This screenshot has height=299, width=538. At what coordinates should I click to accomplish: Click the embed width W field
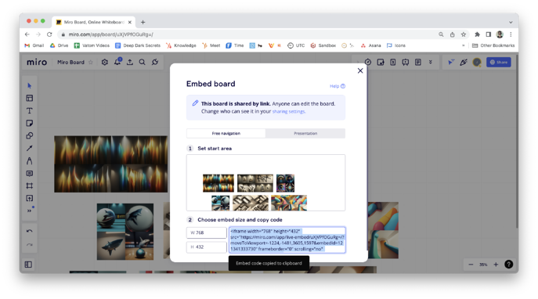pos(207,232)
